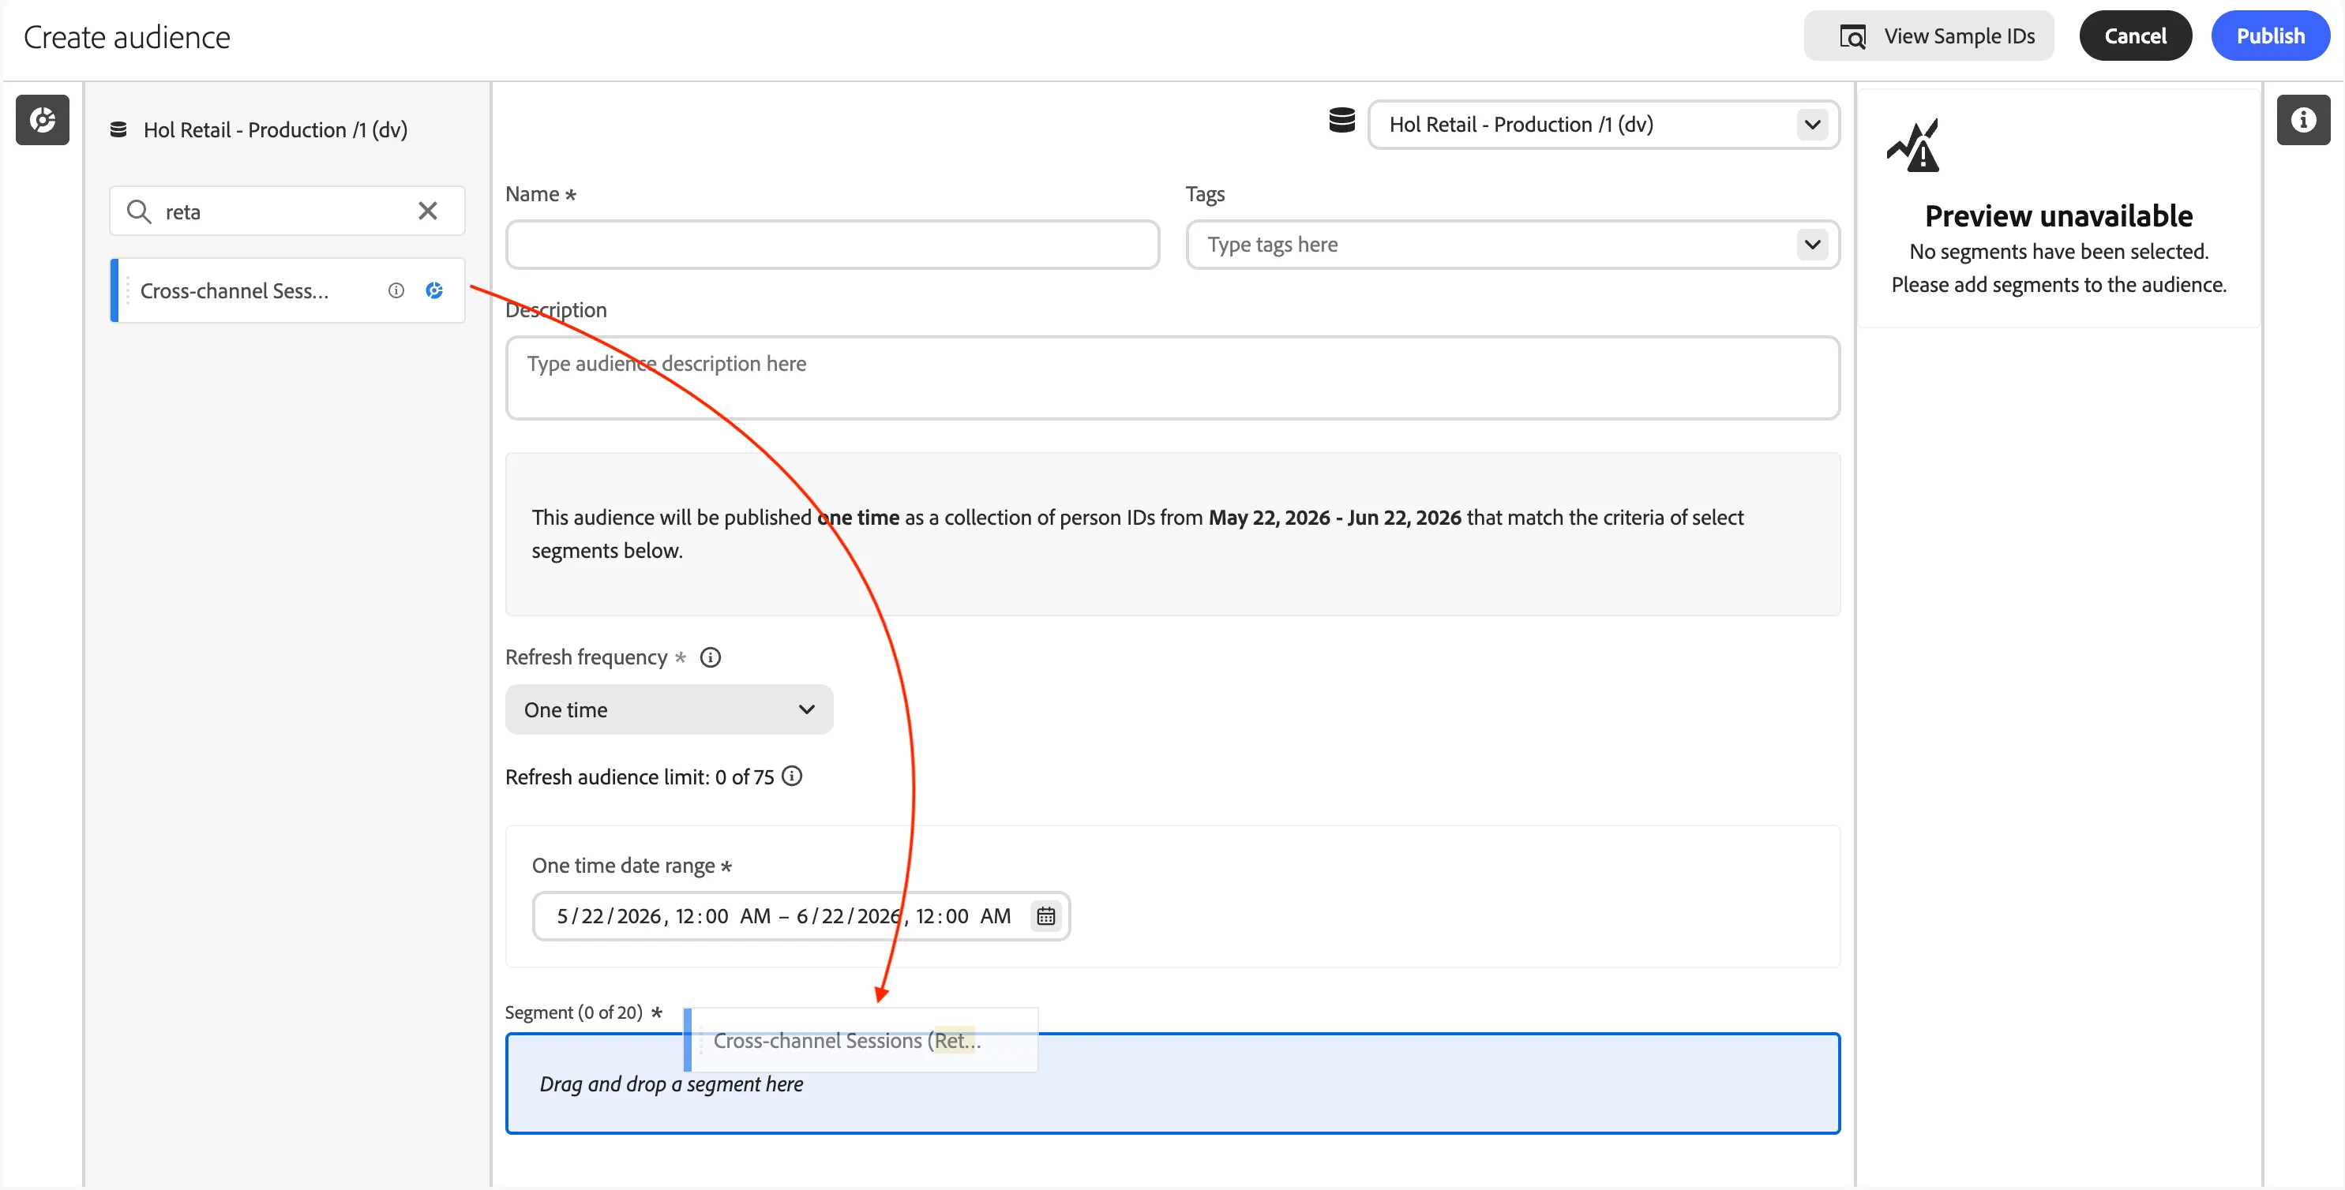Click the blue segment icon beside Cross-channel Sess...
Image resolution: width=2345 pixels, height=1190 pixels.
[x=434, y=290]
